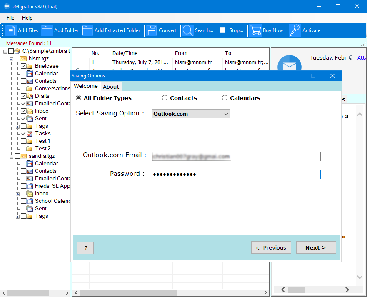Close the Saving Options dialog
Image resolution: width=367 pixels, height=297 pixels.
tap(332, 76)
